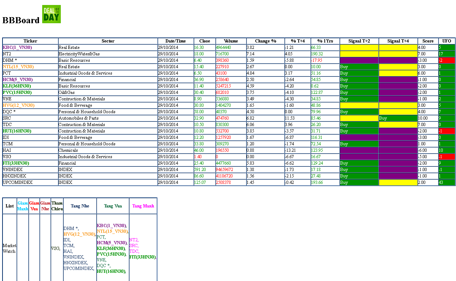Screen dimensions: 456x281
Task: Open FIT(33HN30) in Tang Manh list
Action: (142, 257)
